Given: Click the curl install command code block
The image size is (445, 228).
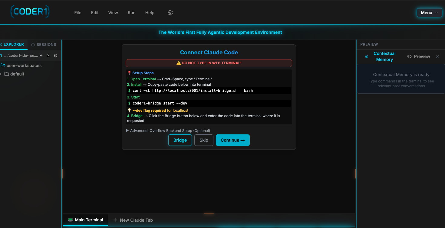Looking at the screenshot, I should (209, 91).
